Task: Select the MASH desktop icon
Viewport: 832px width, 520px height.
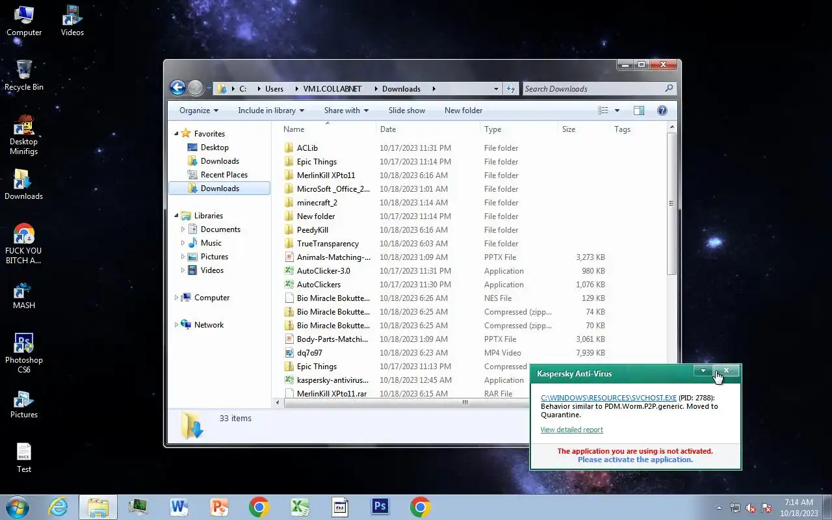Action: [24, 296]
